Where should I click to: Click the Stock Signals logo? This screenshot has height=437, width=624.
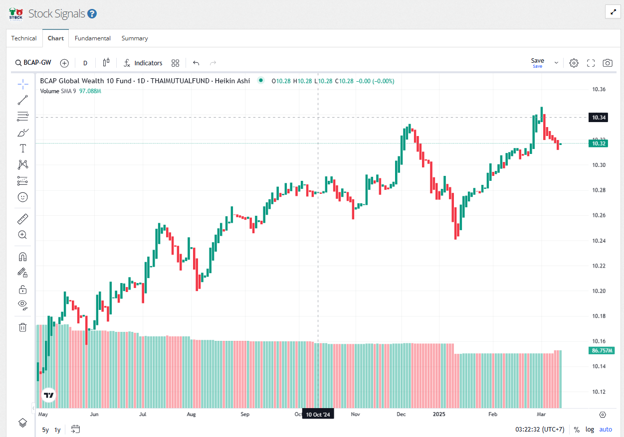point(16,13)
